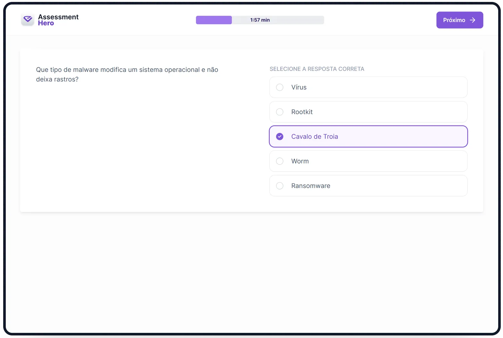Select the Rootkit radio button
The height and width of the screenshot is (338, 503).
280,112
